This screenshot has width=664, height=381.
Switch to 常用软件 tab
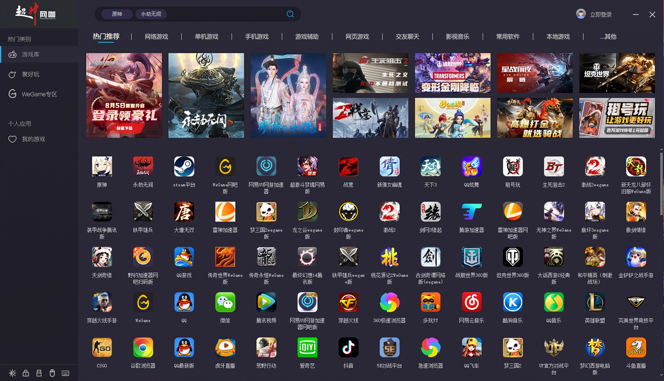pyautogui.click(x=508, y=37)
